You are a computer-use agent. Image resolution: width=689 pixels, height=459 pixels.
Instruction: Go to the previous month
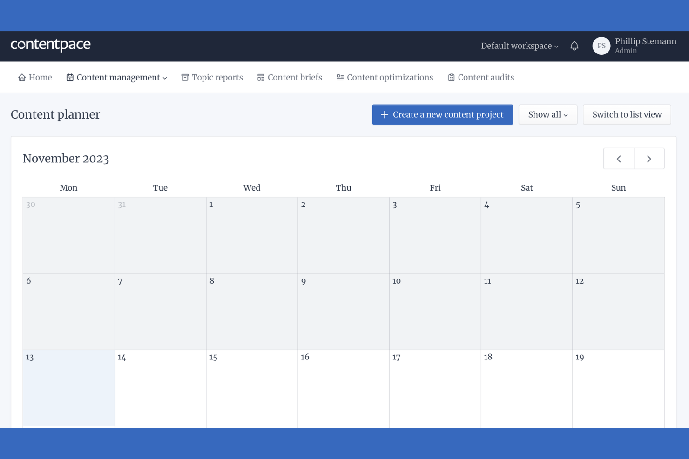click(x=618, y=158)
